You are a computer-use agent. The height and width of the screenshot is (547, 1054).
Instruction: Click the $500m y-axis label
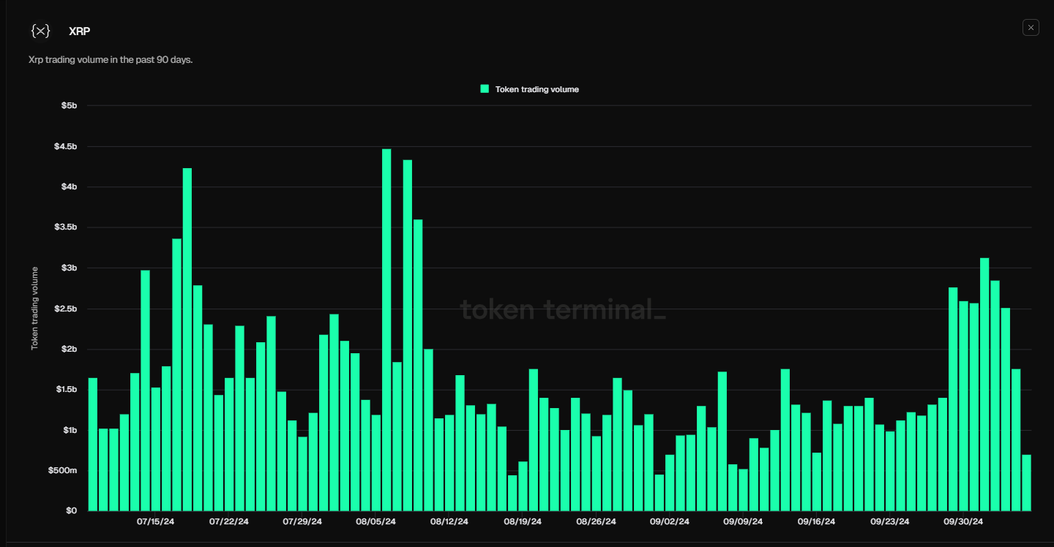(62, 470)
